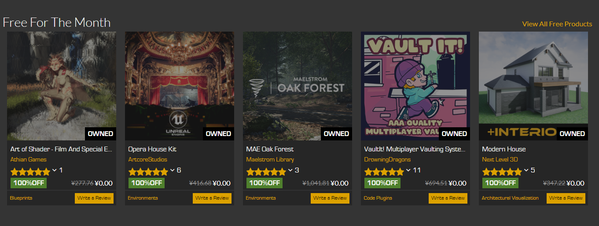Image resolution: width=599 pixels, height=226 pixels.
Task: Open Modern House thumbnail image
Action: tap(533, 86)
